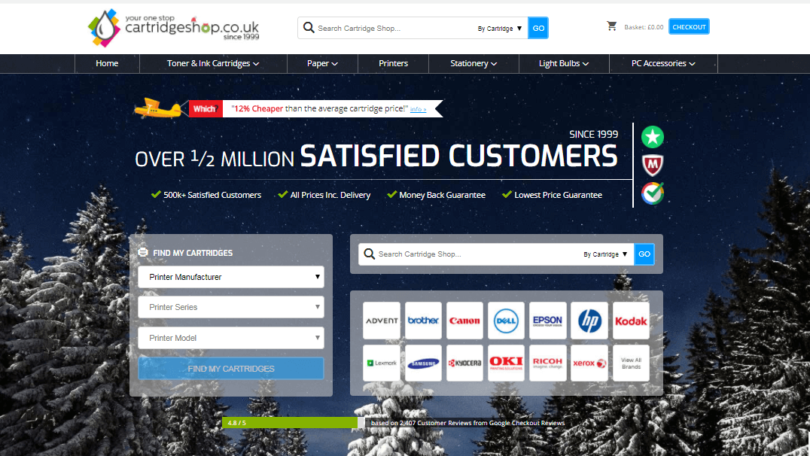Screen dimensions: 810x456
Task: Go to the Home nav item
Action: pos(107,63)
